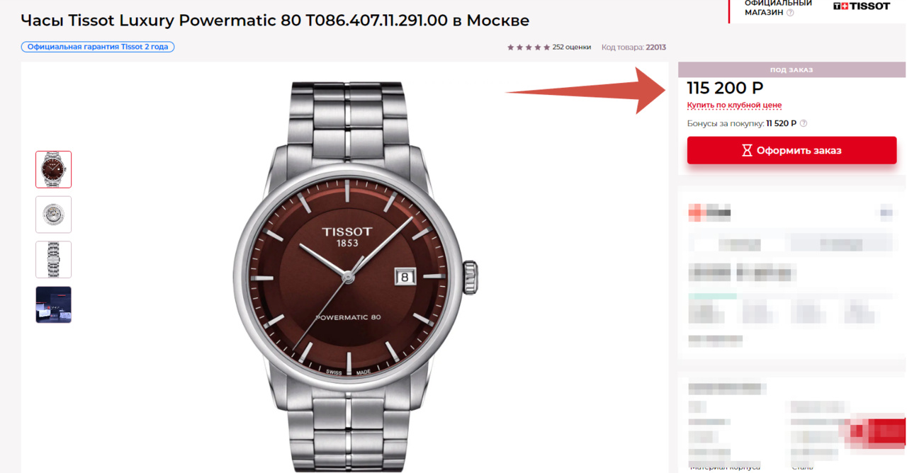Viewport: 907px width, 473px height.
Task: Click the product code 22013
Action: tap(655, 47)
